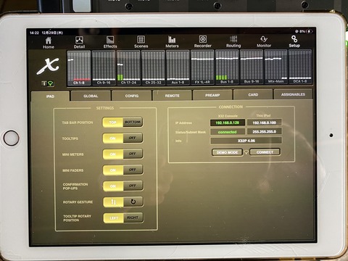
Task: Set tooltip rotary position to LEFT
Action: point(114,218)
